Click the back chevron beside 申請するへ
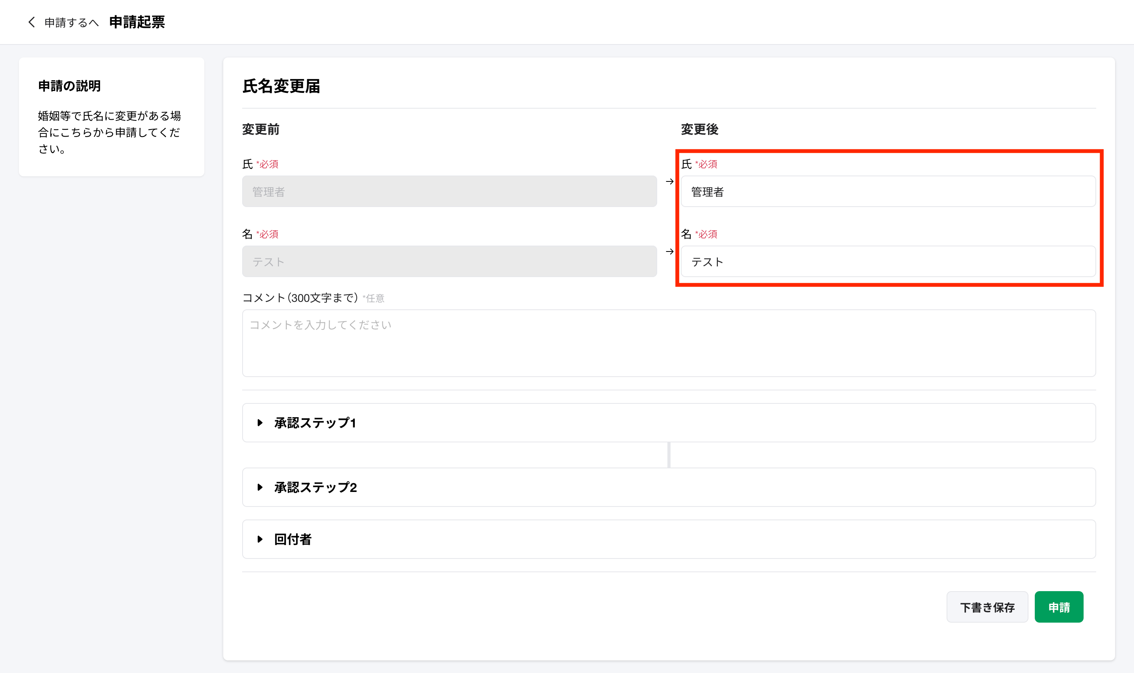This screenshot has height=673, width=1134. pos(31,22)
